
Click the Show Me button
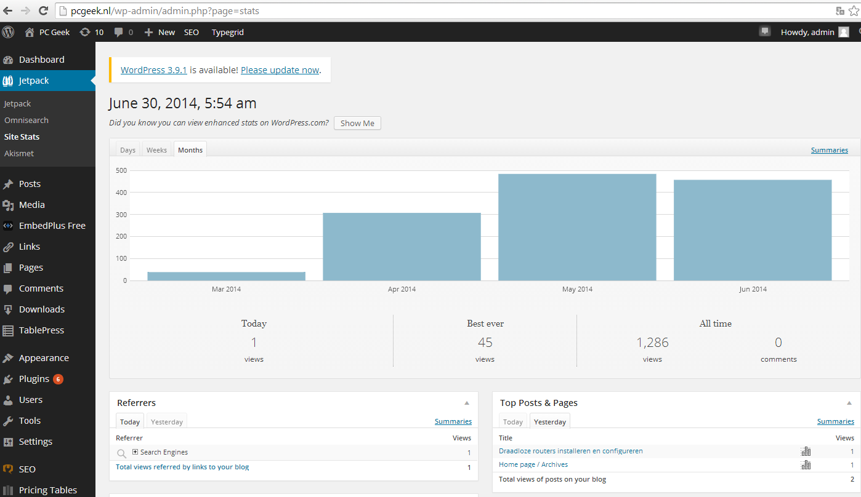tap(357, 123)
